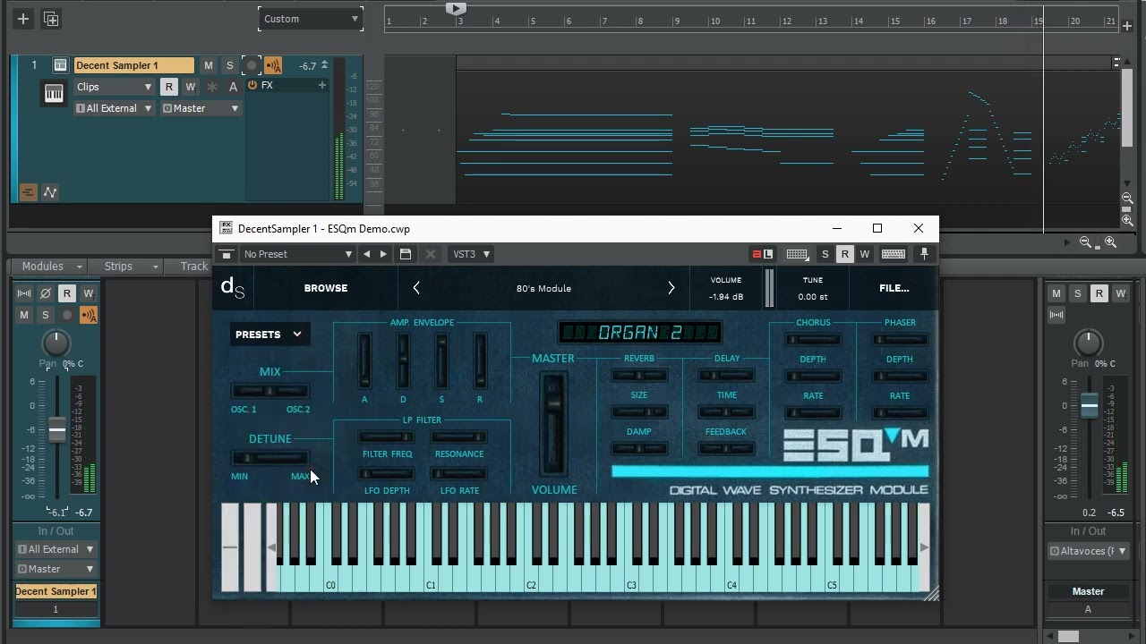Screen dimensions: 1146x644
Task: Click automation lanes icon at track bottom
Action: (50, 192)
